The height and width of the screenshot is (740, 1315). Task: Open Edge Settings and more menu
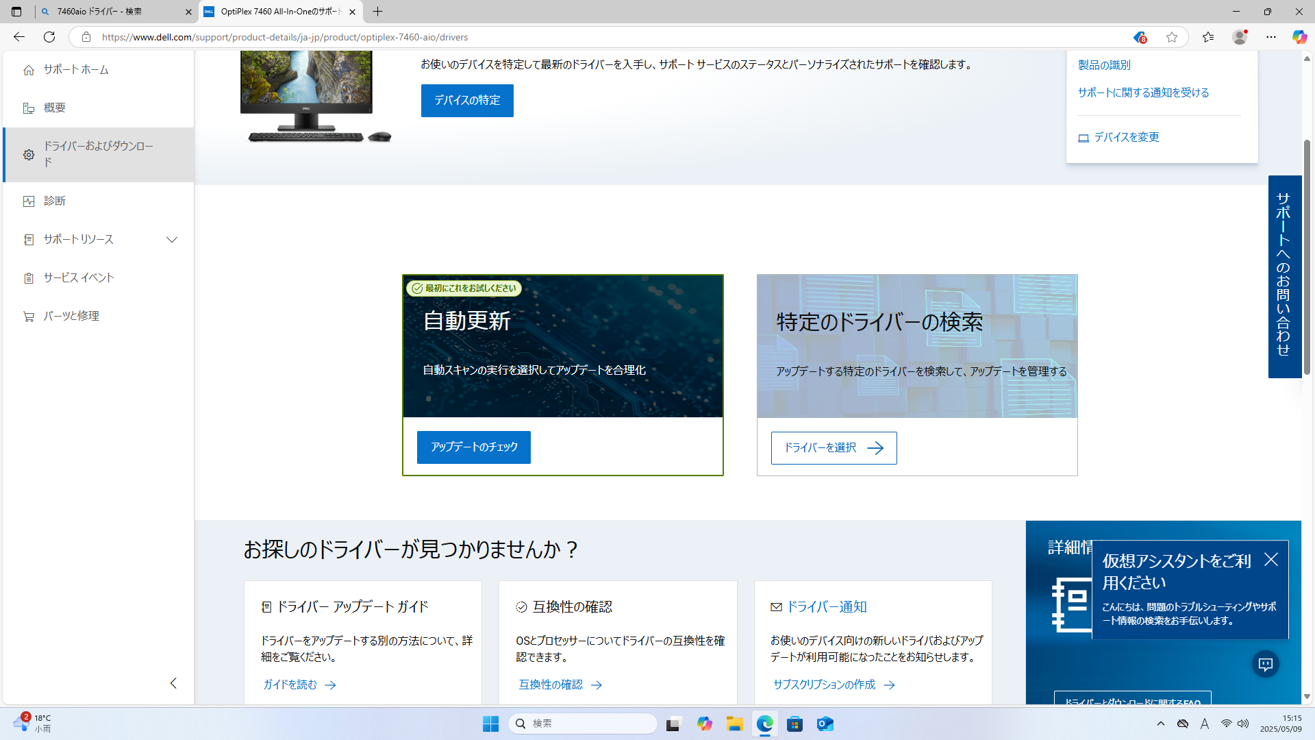pyautogui.click(x=1271, y=37)
